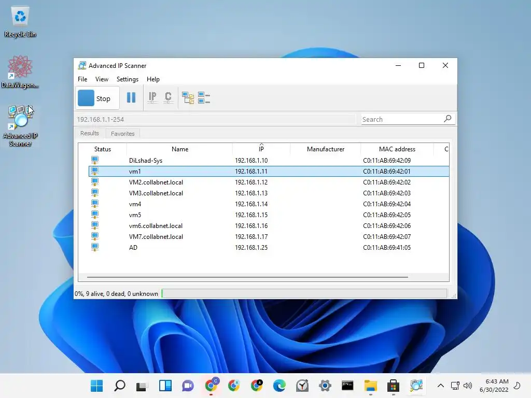Show hidden icons chevron in system tray
The image size is (531, 398).
coord(441,386)
